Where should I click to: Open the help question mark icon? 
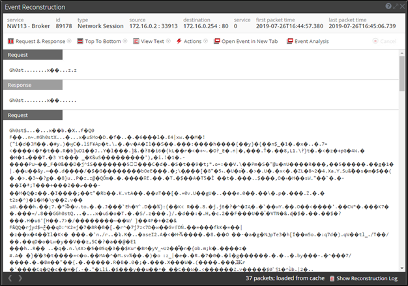pos(388,7)
